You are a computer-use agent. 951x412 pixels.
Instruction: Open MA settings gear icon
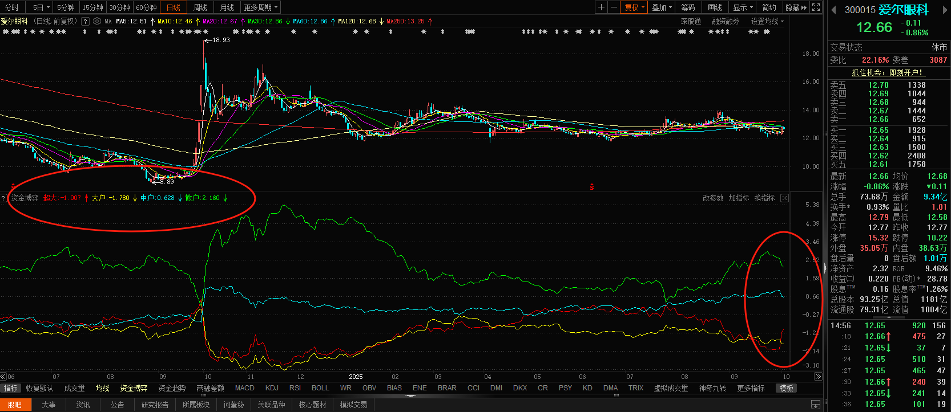(97, 21)
